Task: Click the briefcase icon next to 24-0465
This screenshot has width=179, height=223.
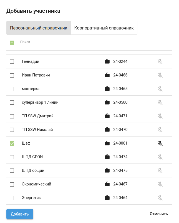Action: tap(107, 89)
